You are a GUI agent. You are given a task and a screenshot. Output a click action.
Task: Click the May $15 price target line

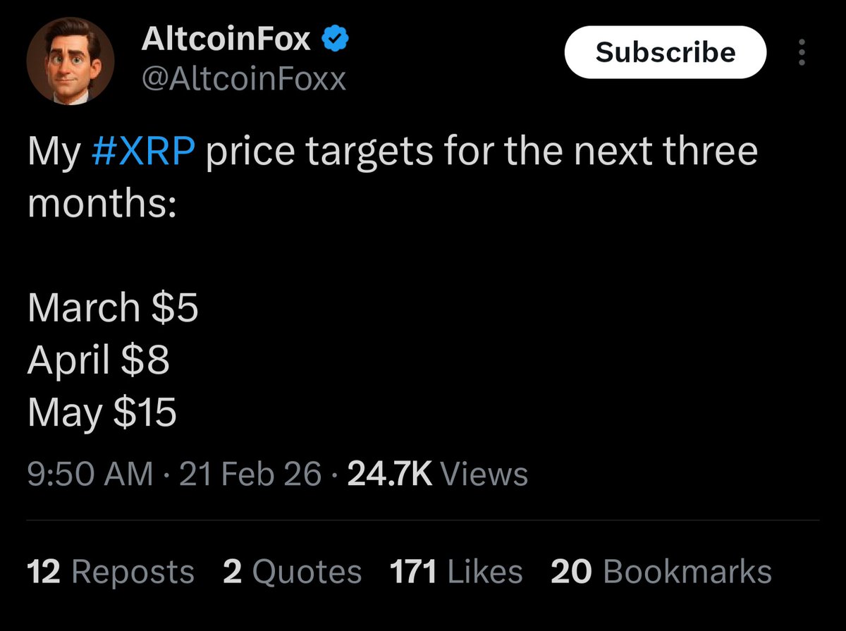pos(102,413)
